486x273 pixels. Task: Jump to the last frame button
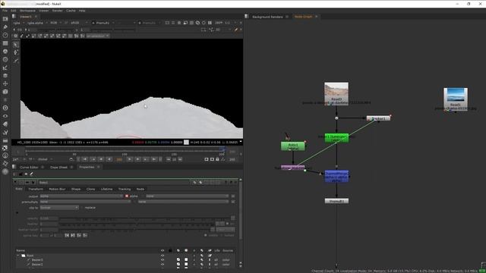pyautogui.click(x=153, y=159)
